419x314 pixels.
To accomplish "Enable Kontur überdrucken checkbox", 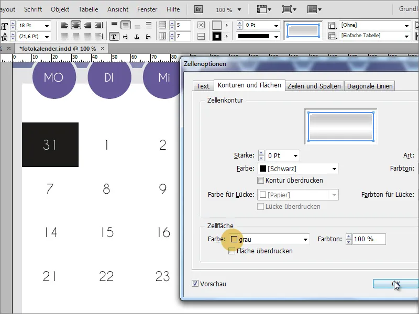I will [x=260, y=180].
